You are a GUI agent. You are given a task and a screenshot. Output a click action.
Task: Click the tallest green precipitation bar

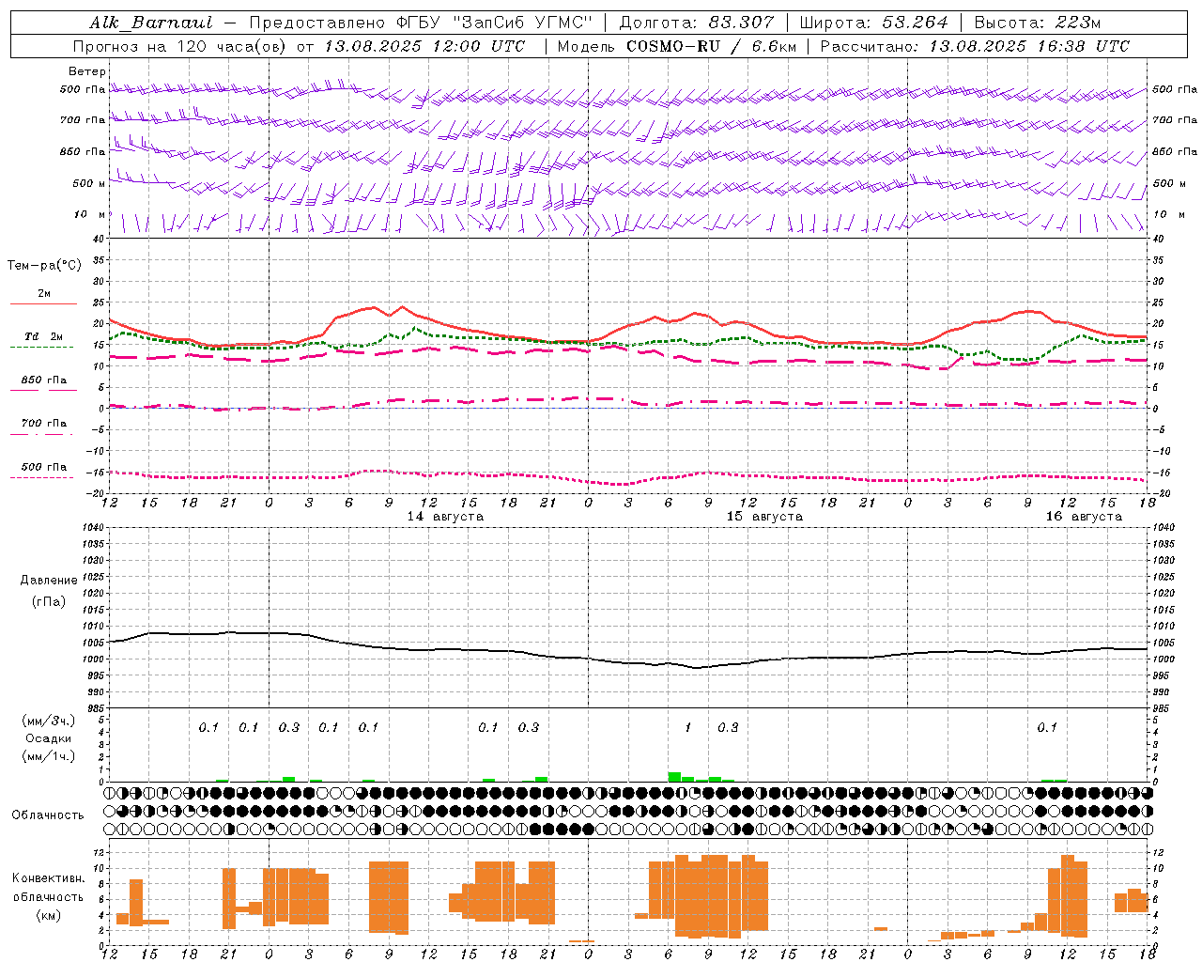(x=674, y=777)
